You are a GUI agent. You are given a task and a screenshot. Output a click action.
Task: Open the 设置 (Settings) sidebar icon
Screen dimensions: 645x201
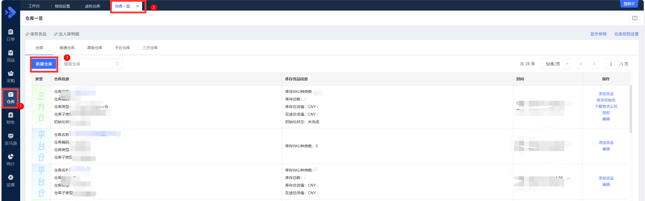click(11, 181)
